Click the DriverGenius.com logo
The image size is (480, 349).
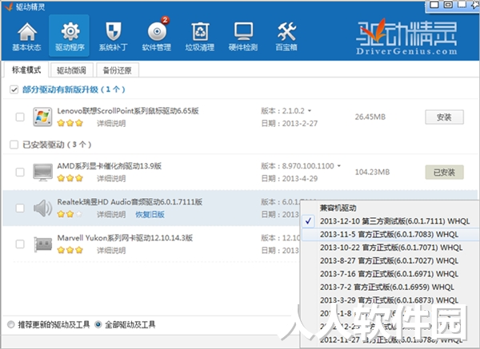[x=407, y=37]
